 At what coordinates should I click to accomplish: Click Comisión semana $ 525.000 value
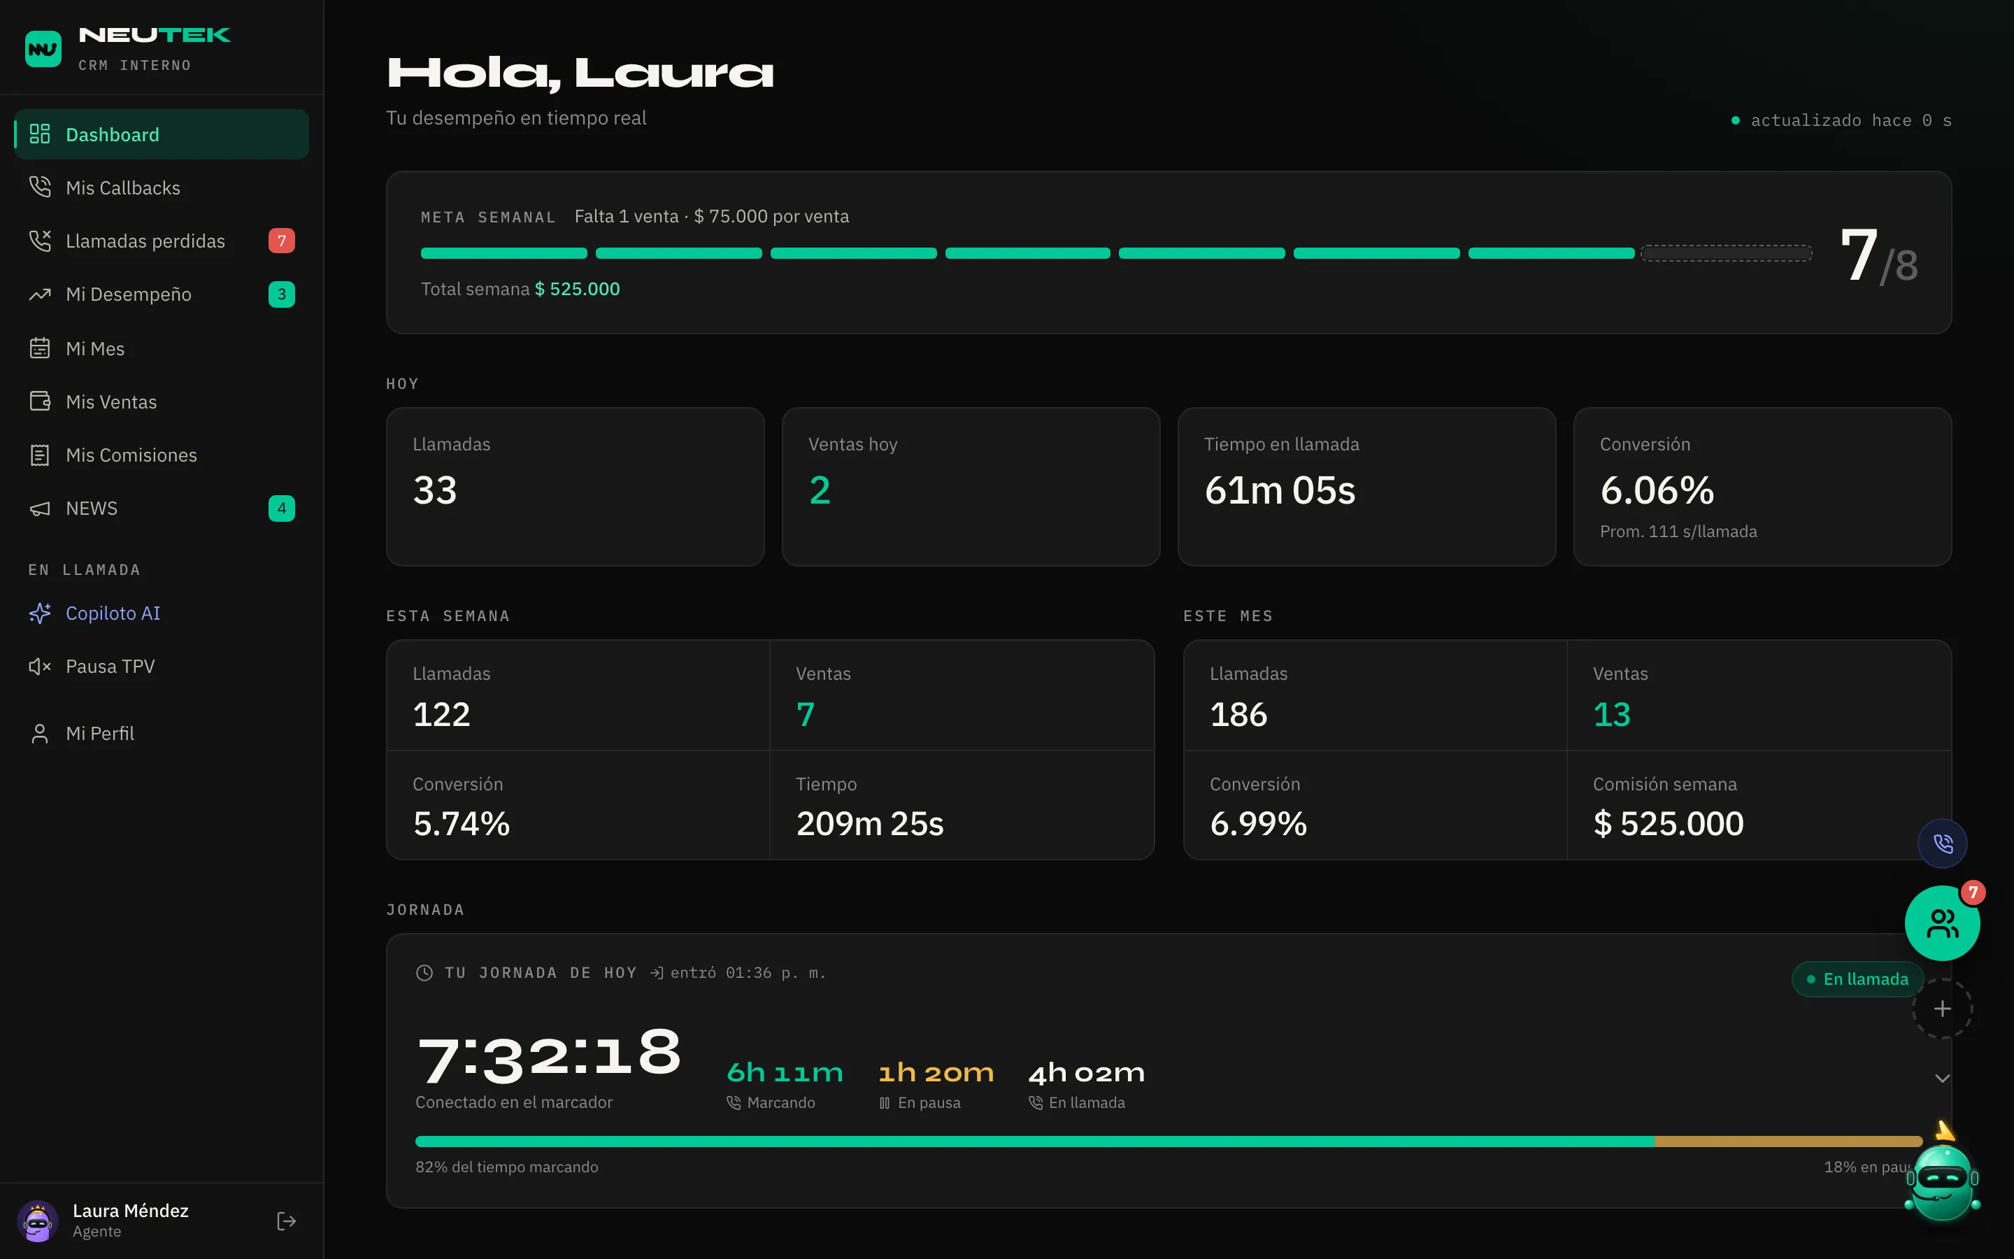point(1669,823)
